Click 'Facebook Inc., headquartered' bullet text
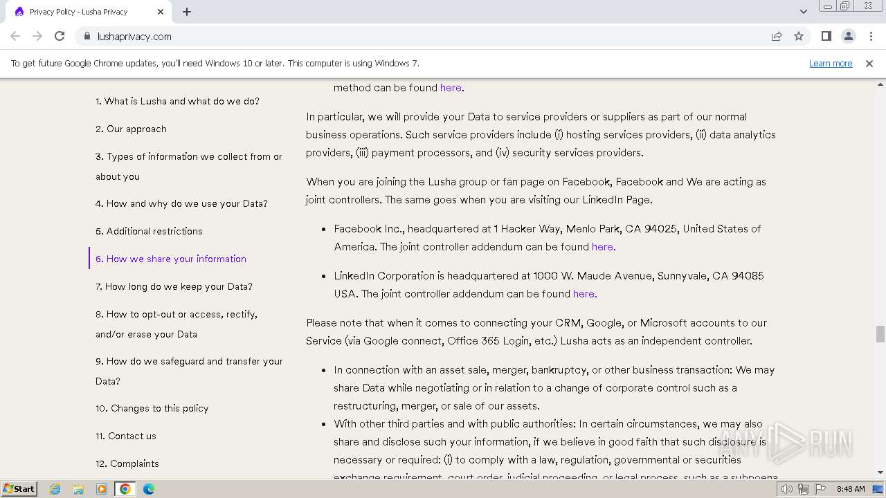886x498 pixels. pyautogui.click(x=547, y=237)
